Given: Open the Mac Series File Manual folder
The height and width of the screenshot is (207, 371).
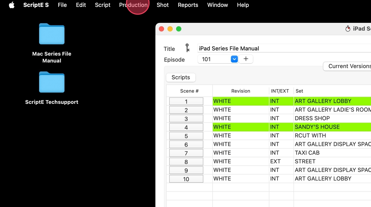Looking at the screenshot, I should pos(52,34).
